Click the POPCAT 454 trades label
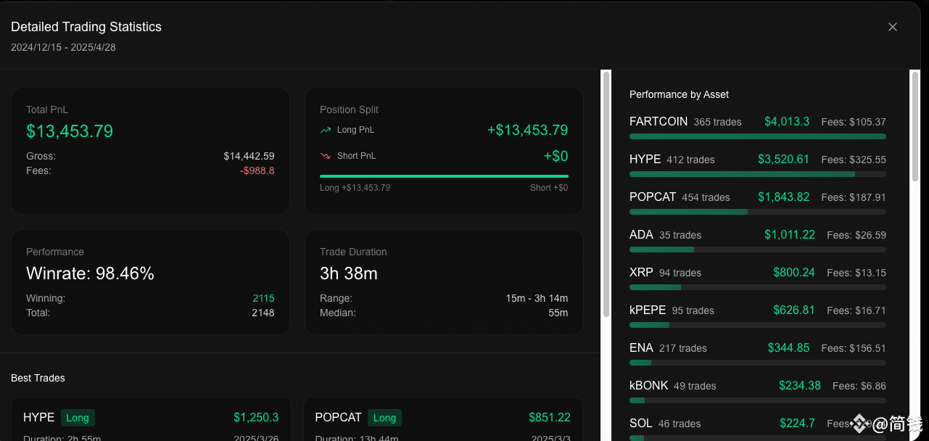929x441 pixels. point(706,197)
